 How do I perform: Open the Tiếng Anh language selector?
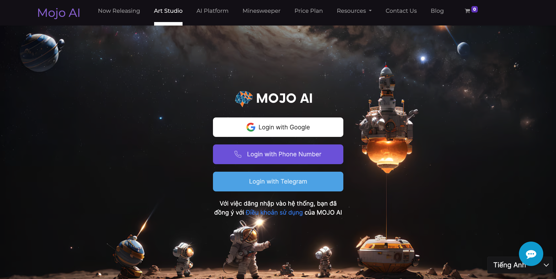(x=520, y=265)
